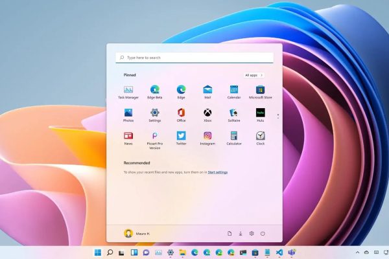Click the Power button in Start menu
The width and height of the screenshot is (389, 259).
263,234
